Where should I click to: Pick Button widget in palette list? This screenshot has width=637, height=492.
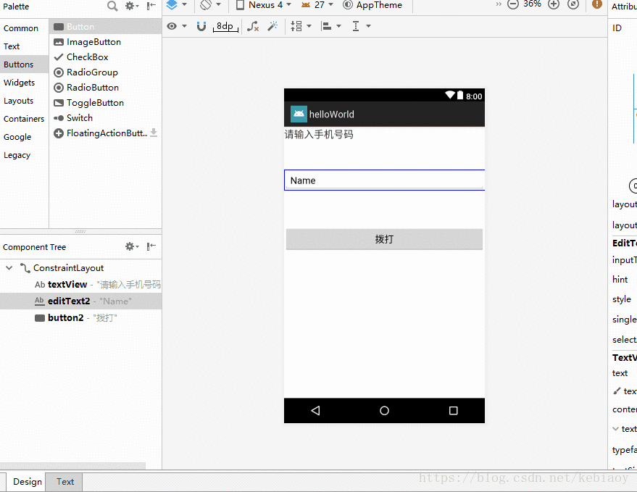coord(106,27)
